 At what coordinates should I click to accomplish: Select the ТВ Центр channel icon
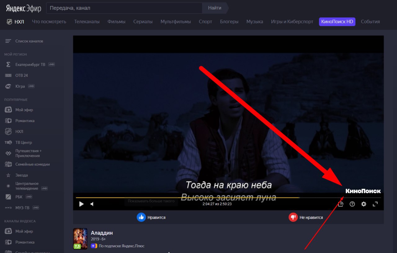(x=8, y=142)
